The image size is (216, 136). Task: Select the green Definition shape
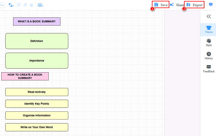click(37, 41)
